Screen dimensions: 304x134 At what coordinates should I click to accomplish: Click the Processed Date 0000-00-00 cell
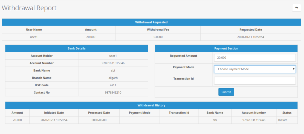(99, 120)
